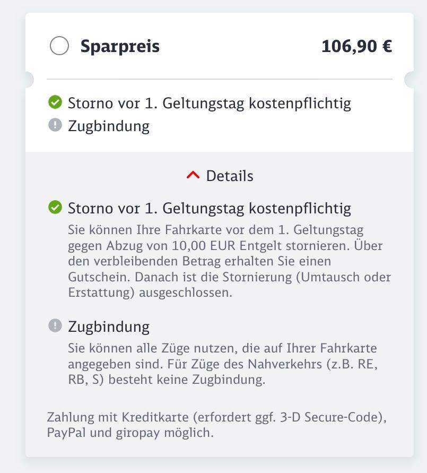Screen dimensions: 427x473
Task: Click the paragraph about the 10,00 EUR cancellation fee
Action: [228, 262]
